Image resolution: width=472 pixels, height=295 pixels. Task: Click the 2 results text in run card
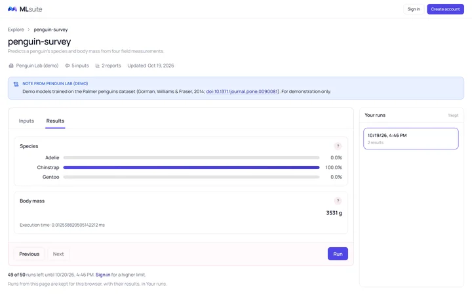pos(376,143)
